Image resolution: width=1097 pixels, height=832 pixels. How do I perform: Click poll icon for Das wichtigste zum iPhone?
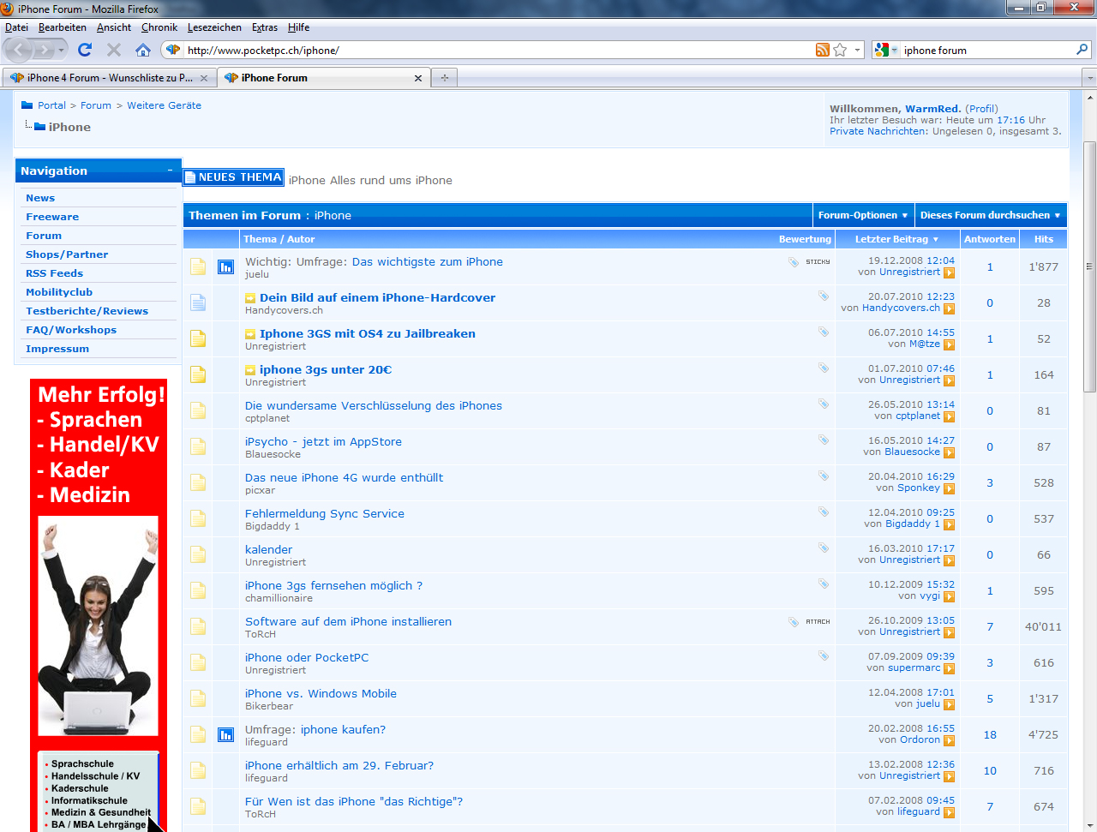[x=225, y=267]
